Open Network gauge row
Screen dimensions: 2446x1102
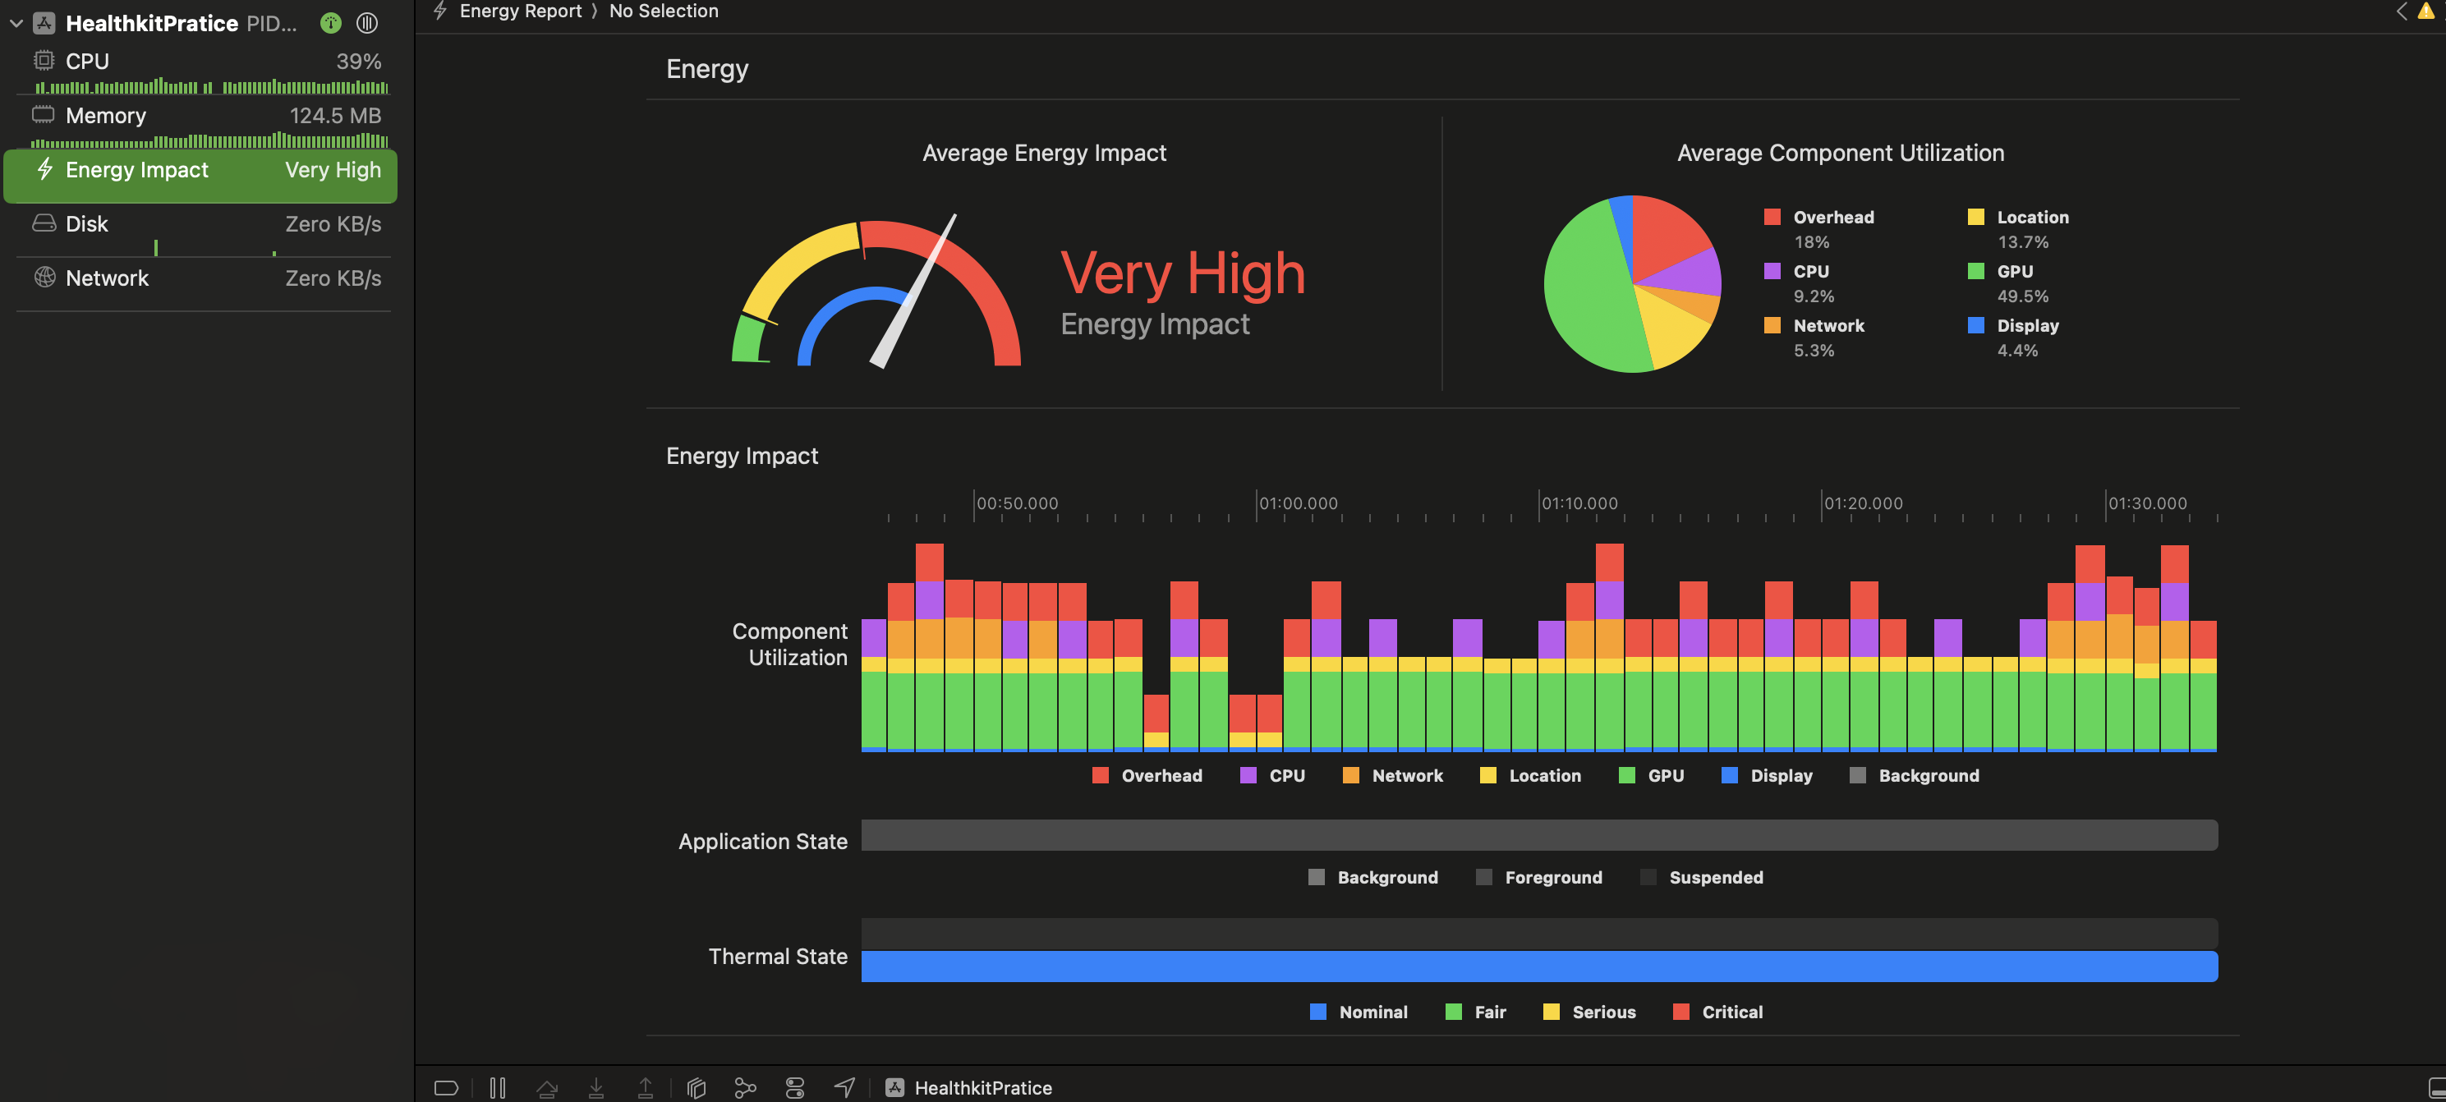(201, 278)
